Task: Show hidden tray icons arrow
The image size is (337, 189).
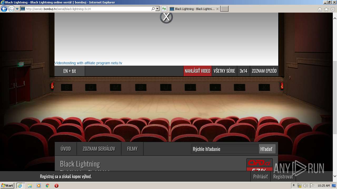Action: click(x=294, y=186)
